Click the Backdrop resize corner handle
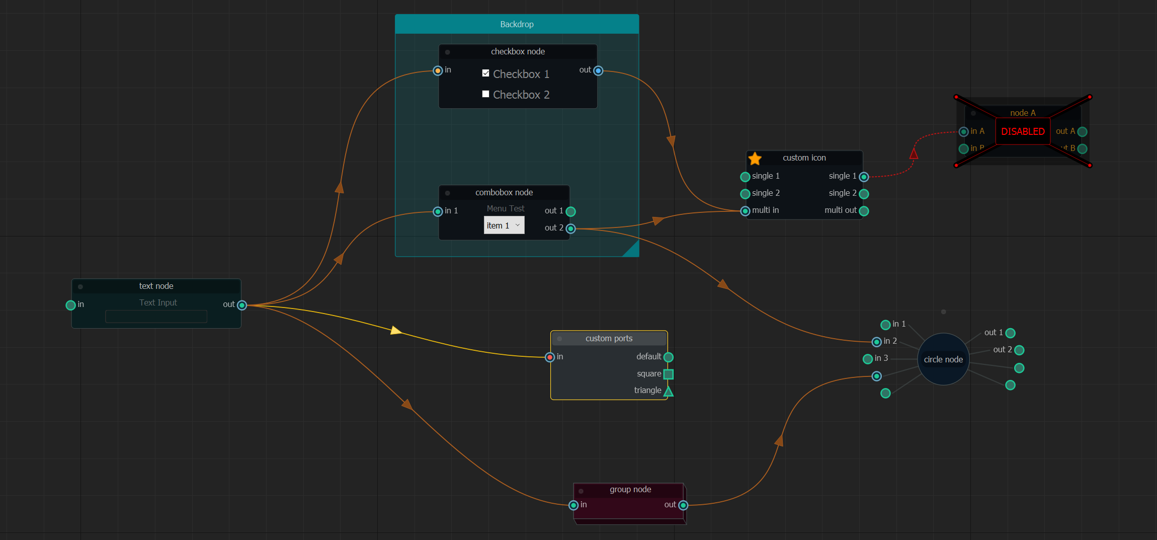Viewport: 1157px width, 540px height. (632, 250)
